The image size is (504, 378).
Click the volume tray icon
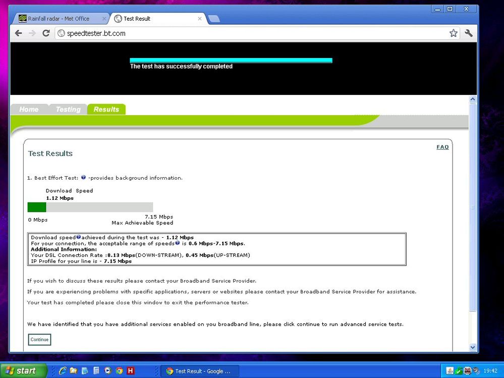click(x=476, y=371)
